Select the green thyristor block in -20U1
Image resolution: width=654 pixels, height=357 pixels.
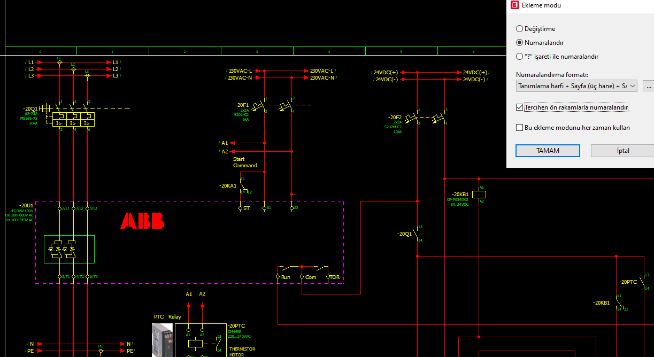pos(69,249)
